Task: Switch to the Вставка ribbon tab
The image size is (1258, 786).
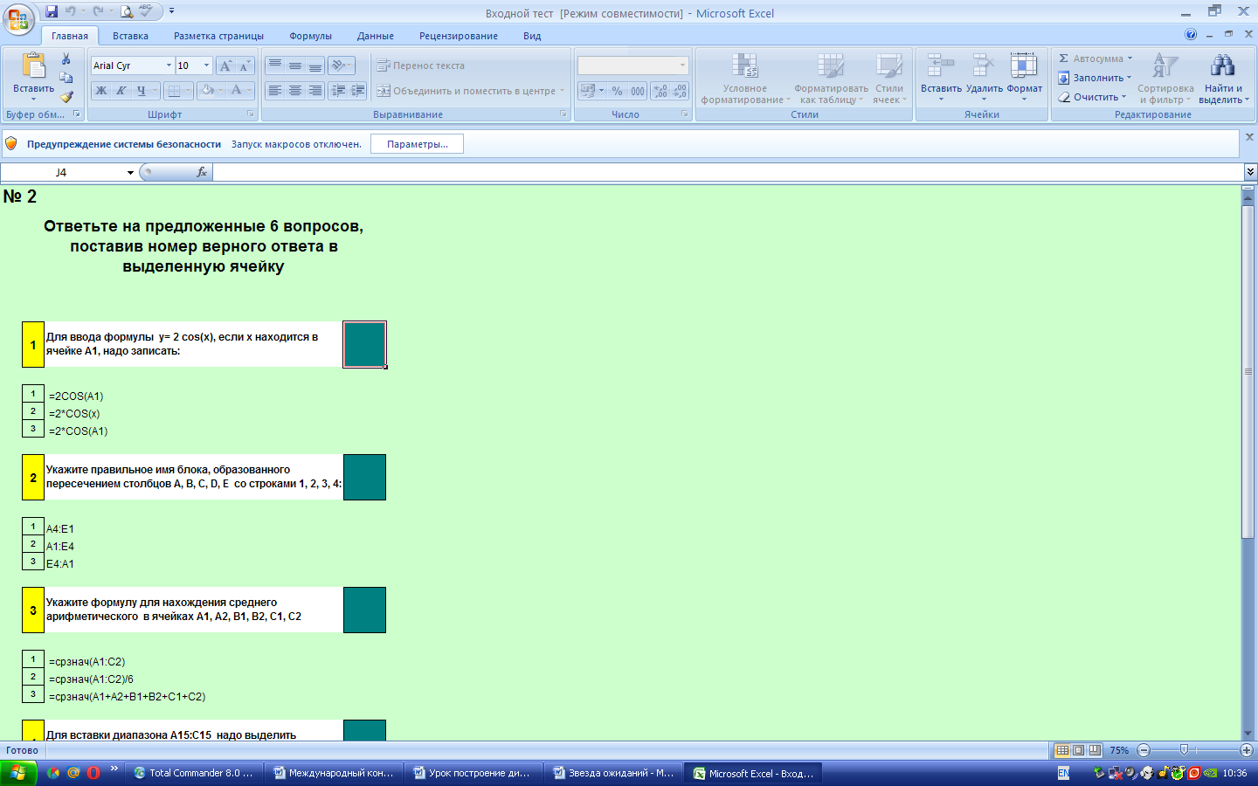Action: [x=130, y=36]
